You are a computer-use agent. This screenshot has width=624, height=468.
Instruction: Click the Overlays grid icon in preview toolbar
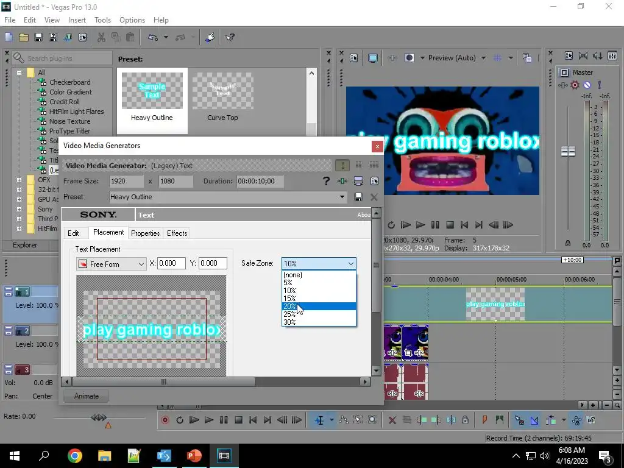[497, 58]
